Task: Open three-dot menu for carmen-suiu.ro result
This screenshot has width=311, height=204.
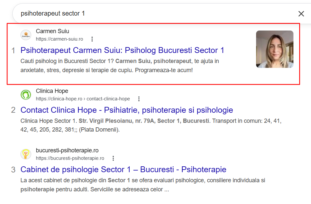Action: (92, 39)
